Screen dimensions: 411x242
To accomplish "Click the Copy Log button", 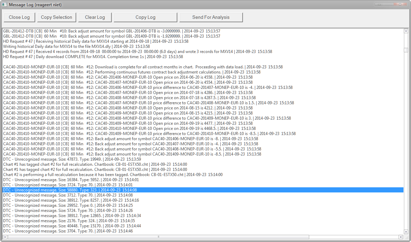I will [146, 17].
